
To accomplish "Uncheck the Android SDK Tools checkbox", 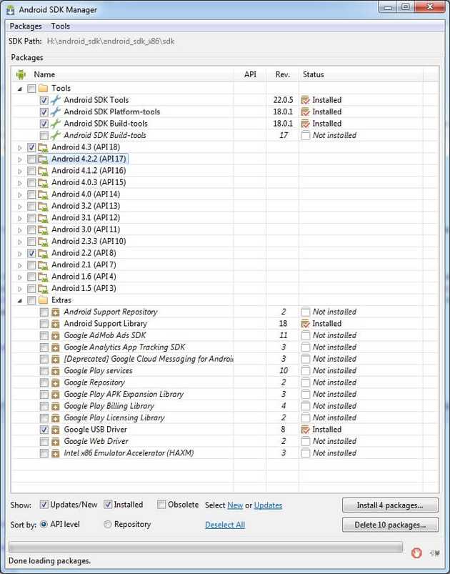I will (x=44, y=100).
